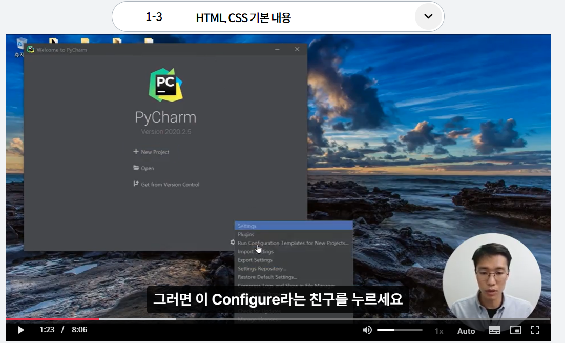Click the '1-3 HTML, CSS 기본 내용' title

click(x=218, y=17)
